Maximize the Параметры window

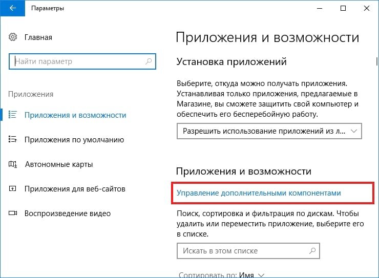(x=343, y=8)
